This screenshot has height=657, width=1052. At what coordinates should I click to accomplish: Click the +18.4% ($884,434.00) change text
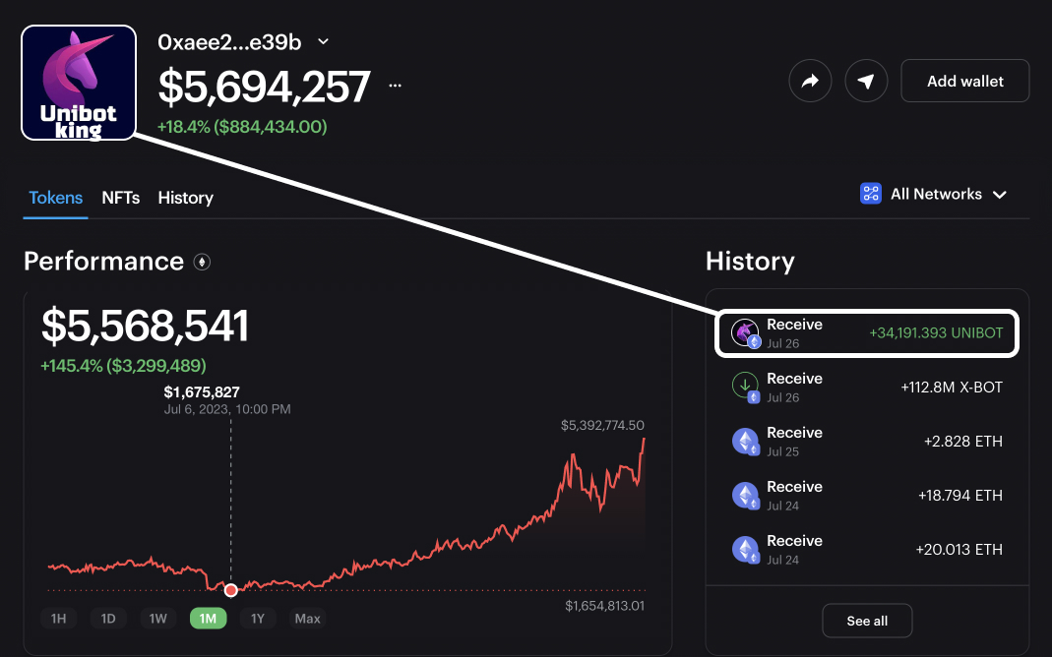coord(241,127)
